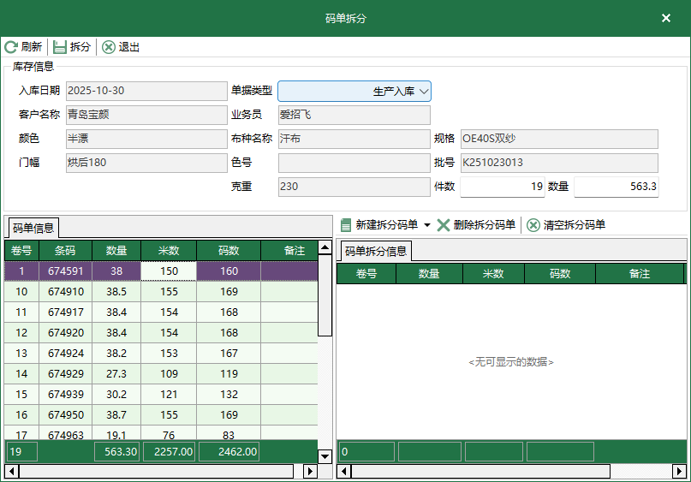Screen dimensions: 691x482
Task: Click the 删除拆分码单 X icon
Action: [x=444, y=225]
